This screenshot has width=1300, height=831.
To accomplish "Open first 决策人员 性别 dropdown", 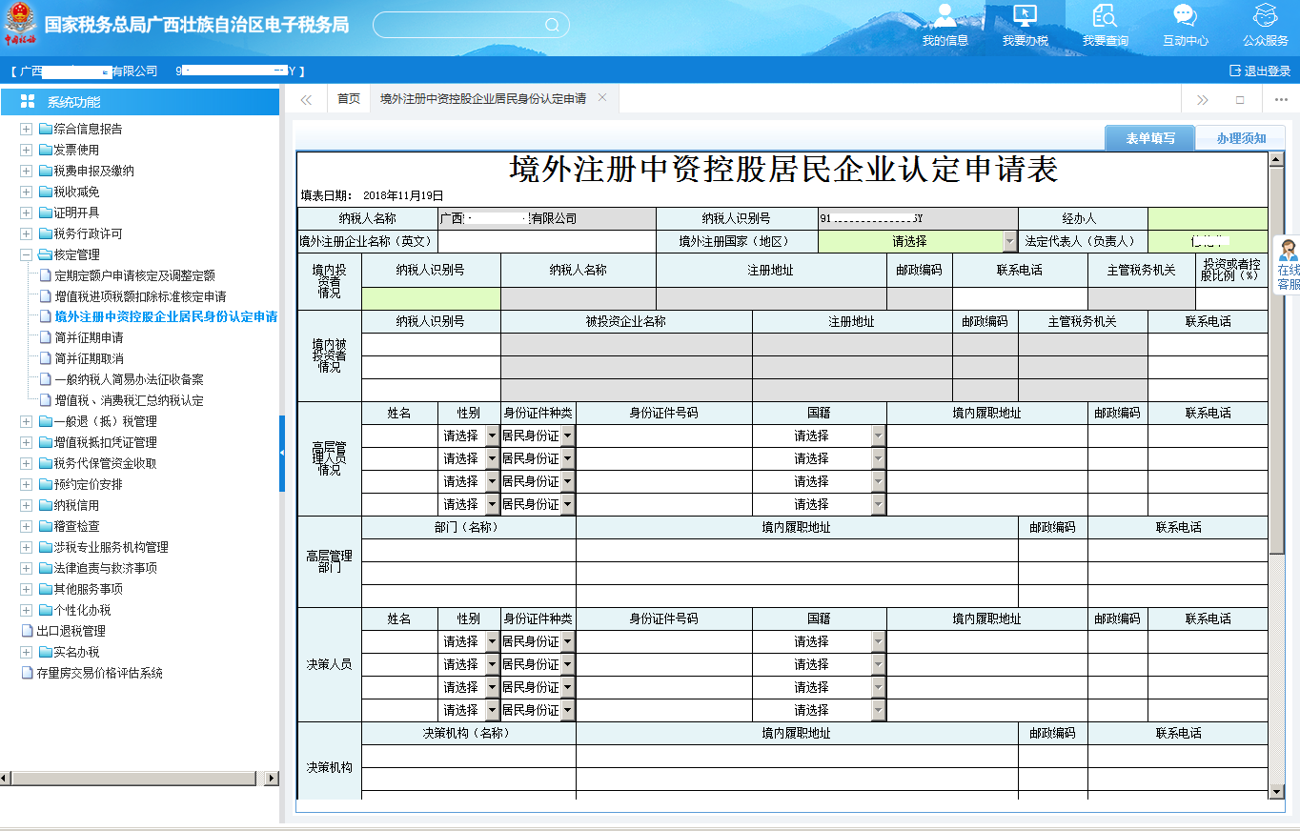I will click(x=469, y=641).
